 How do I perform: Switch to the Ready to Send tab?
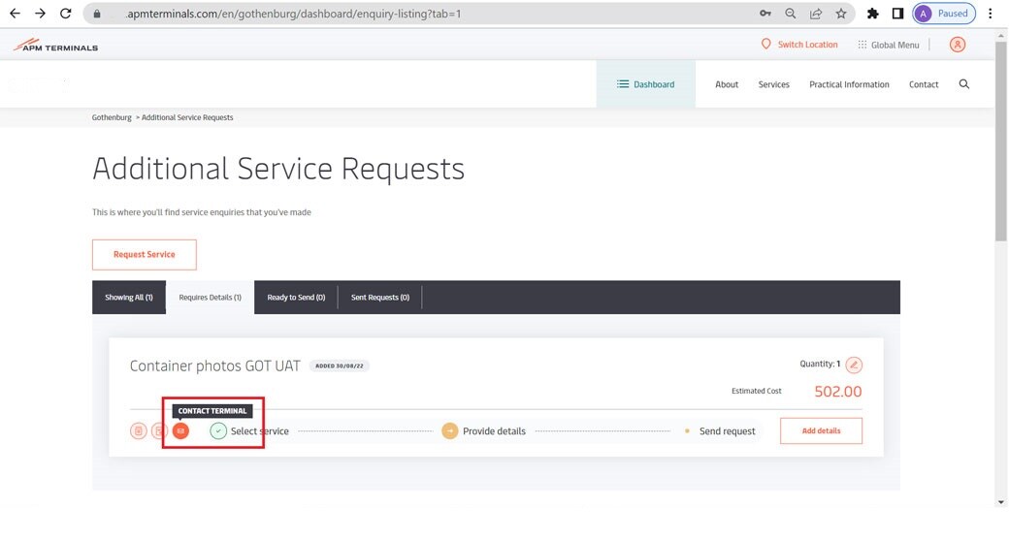coord(296,298)
